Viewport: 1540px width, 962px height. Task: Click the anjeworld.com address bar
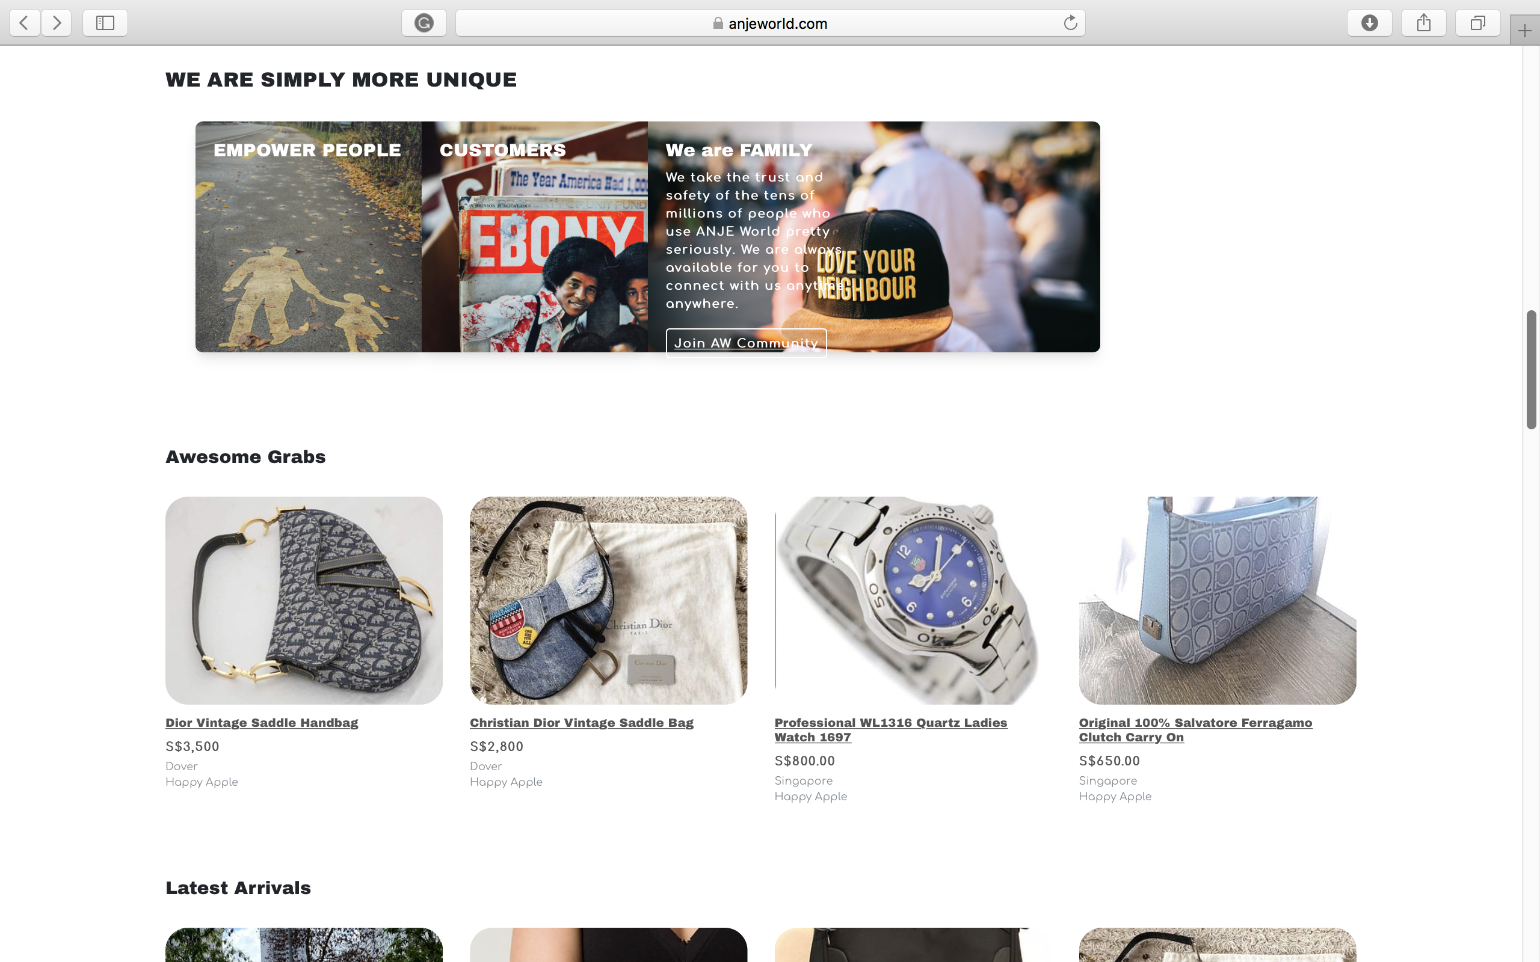coord(770,23)
